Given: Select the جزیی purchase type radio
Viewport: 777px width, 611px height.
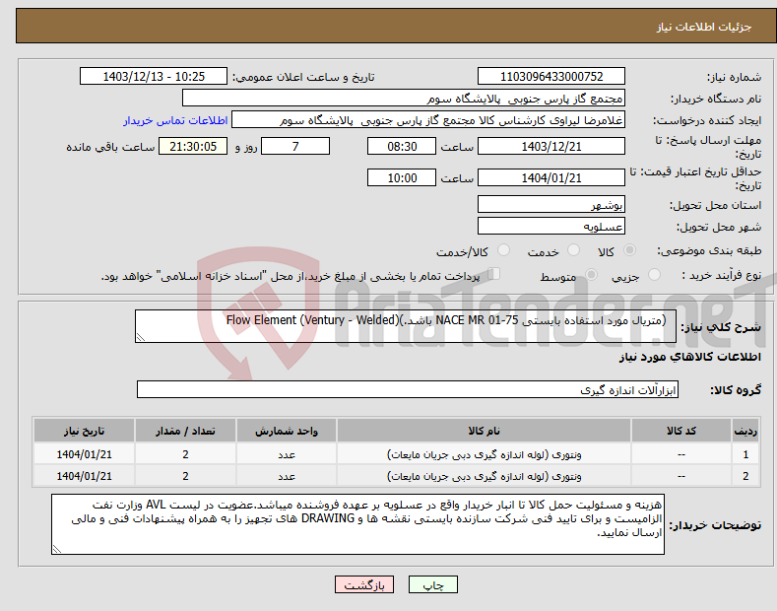Looking at the screenshot, I should (x=654, y=274).
